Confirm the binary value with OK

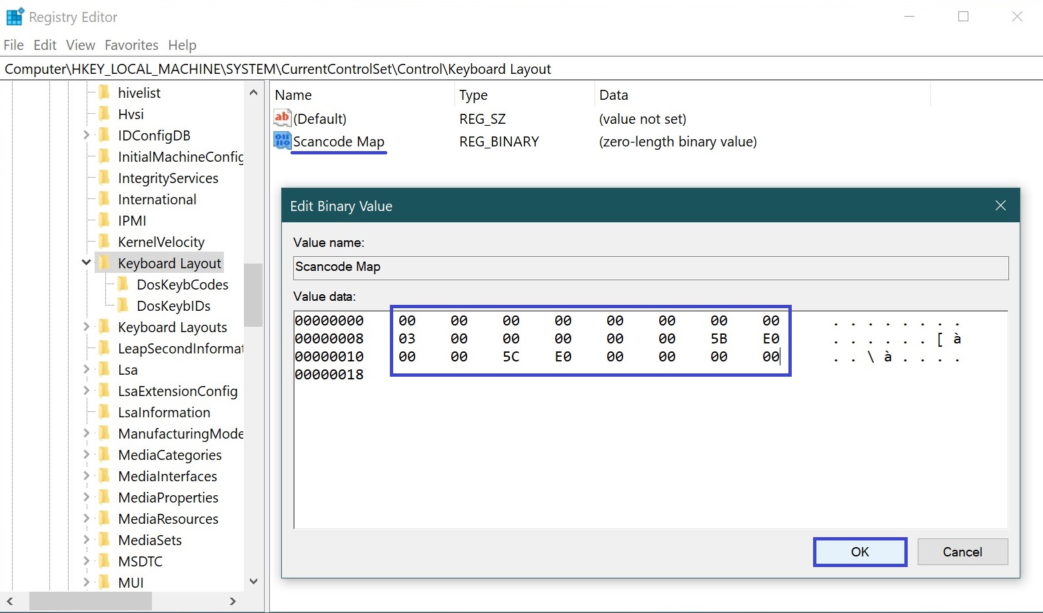[x=860, y=552]
